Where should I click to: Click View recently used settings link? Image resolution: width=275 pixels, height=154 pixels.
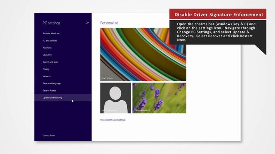click(113, 120)
